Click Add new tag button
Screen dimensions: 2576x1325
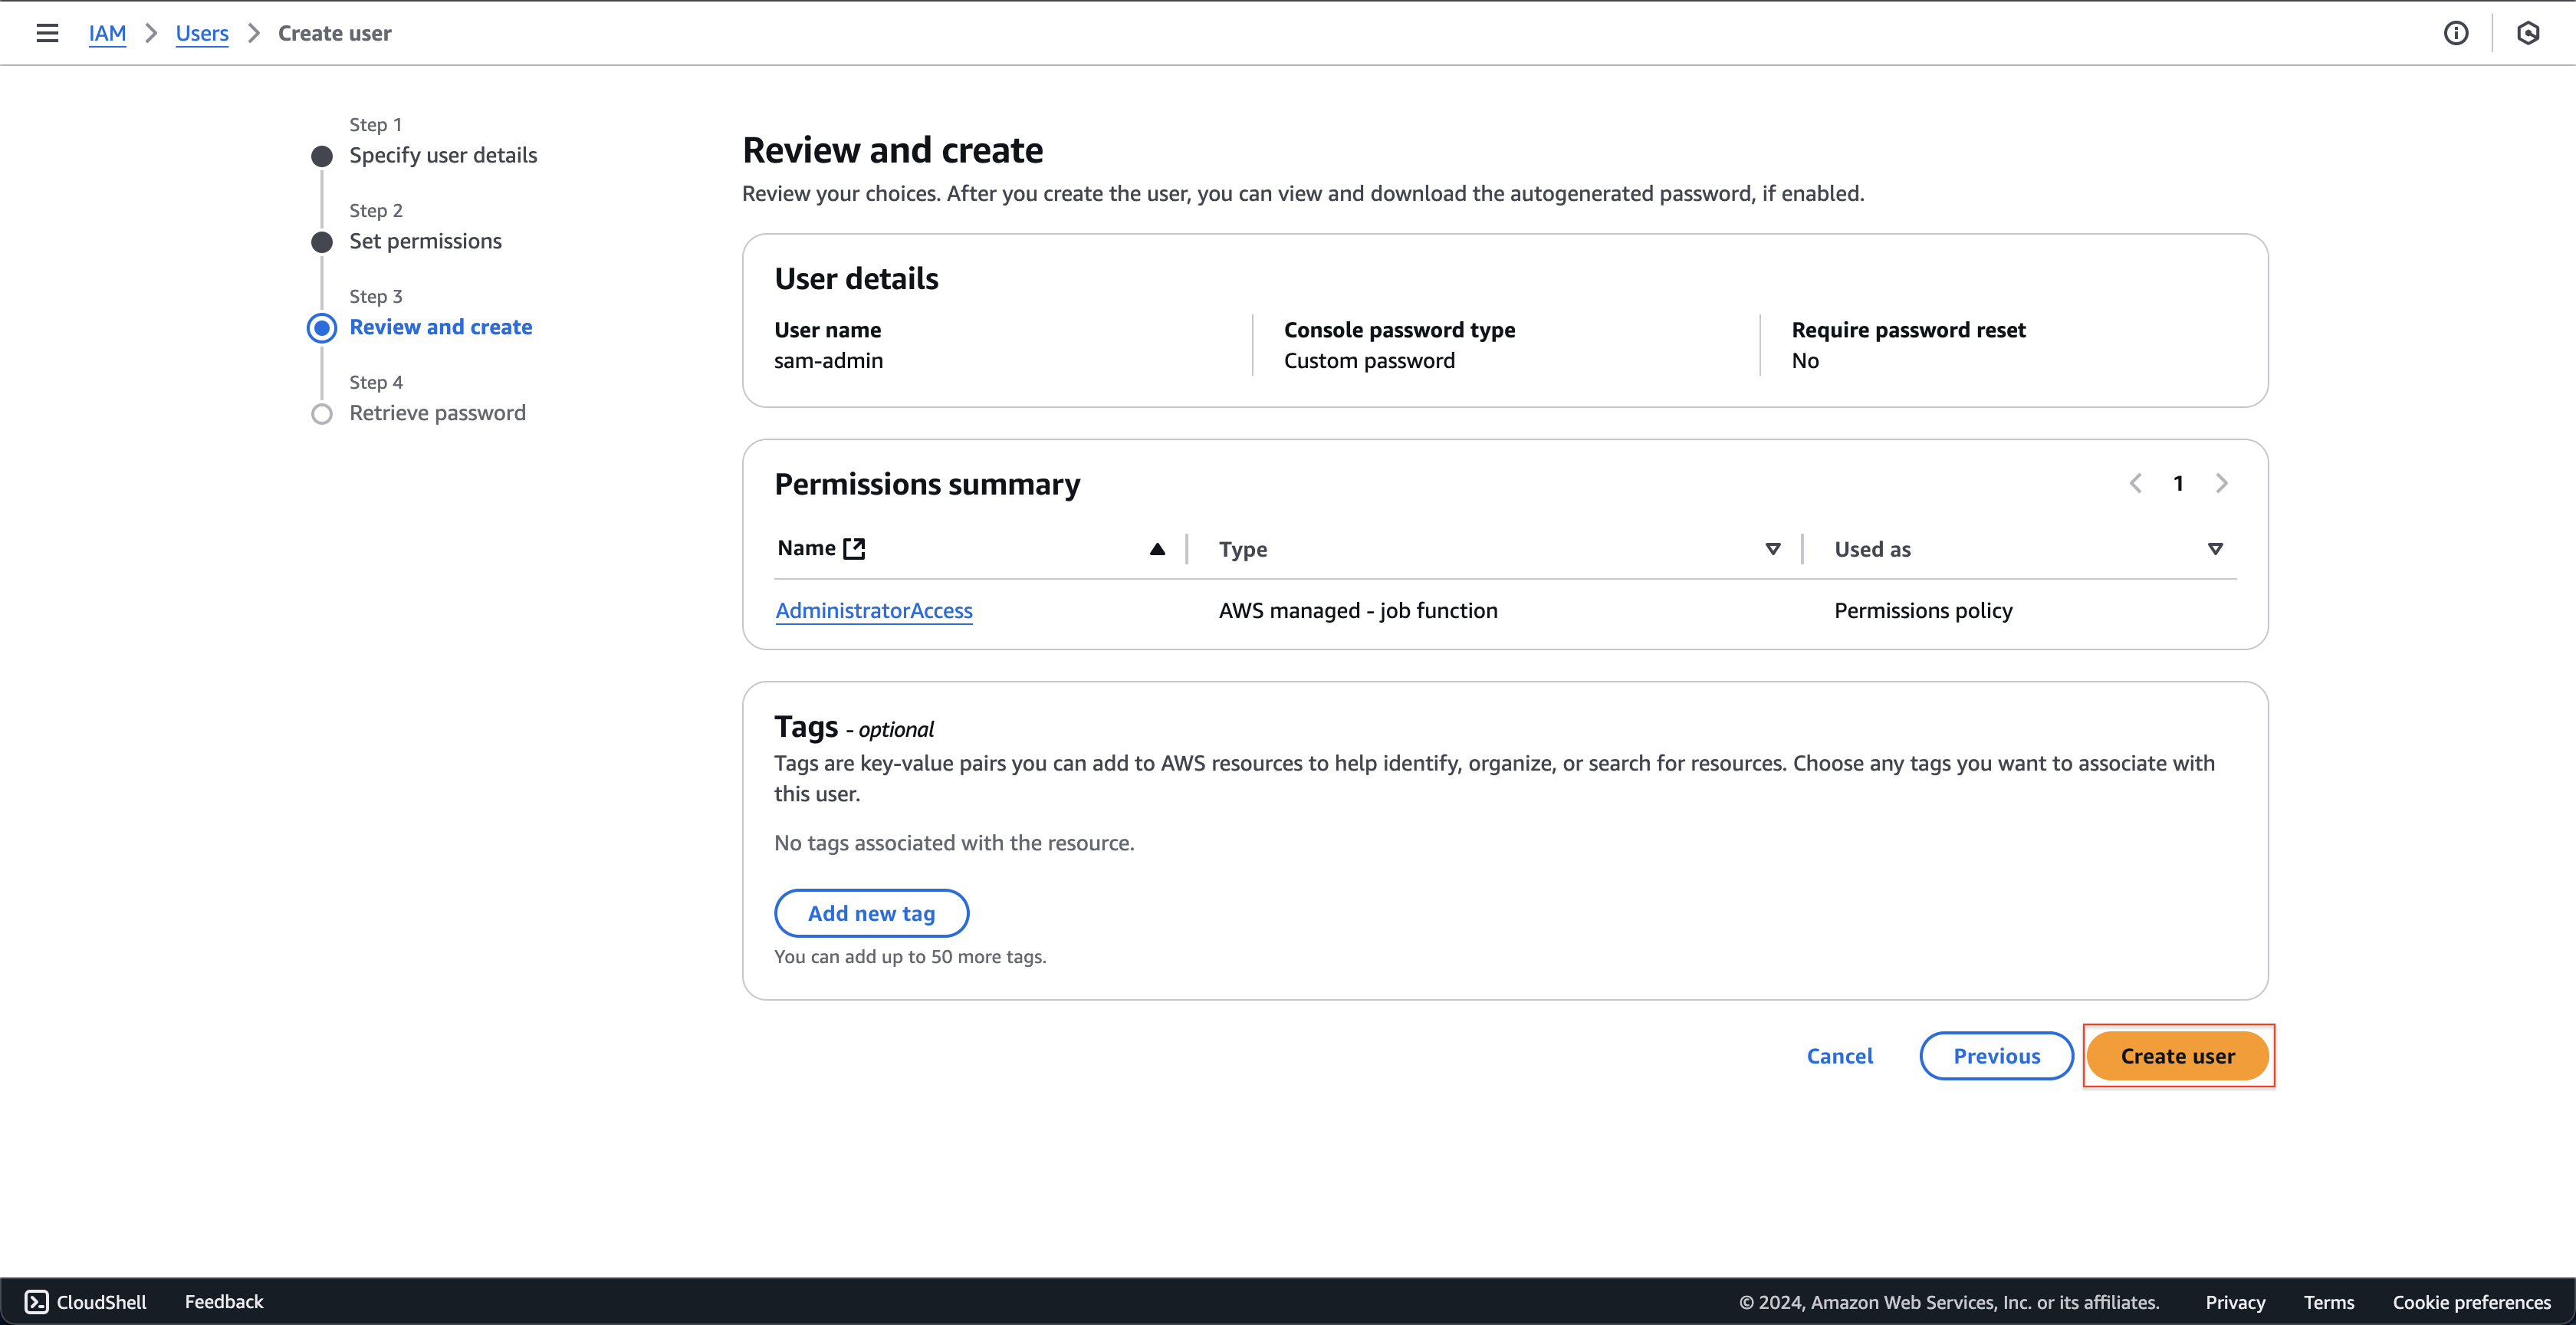coord(871,913)
